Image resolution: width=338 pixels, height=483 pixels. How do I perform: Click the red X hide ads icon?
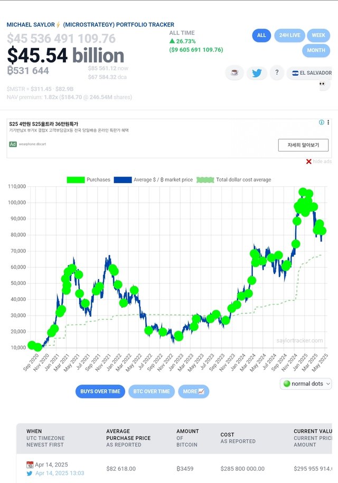(x=309, y=162)
